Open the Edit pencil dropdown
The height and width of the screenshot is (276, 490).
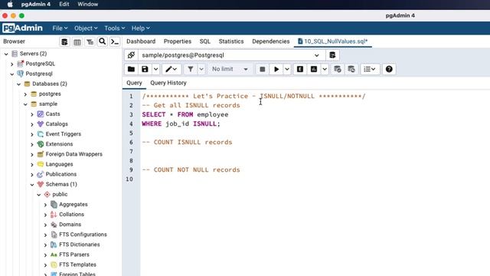[x=171, y=69]
